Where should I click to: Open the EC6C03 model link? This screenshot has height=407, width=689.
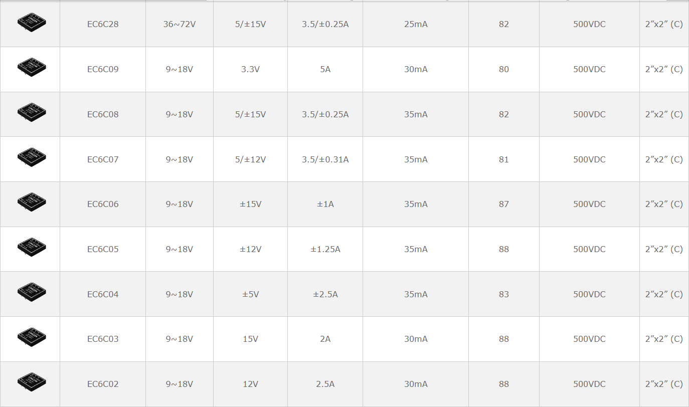(103, 339)
